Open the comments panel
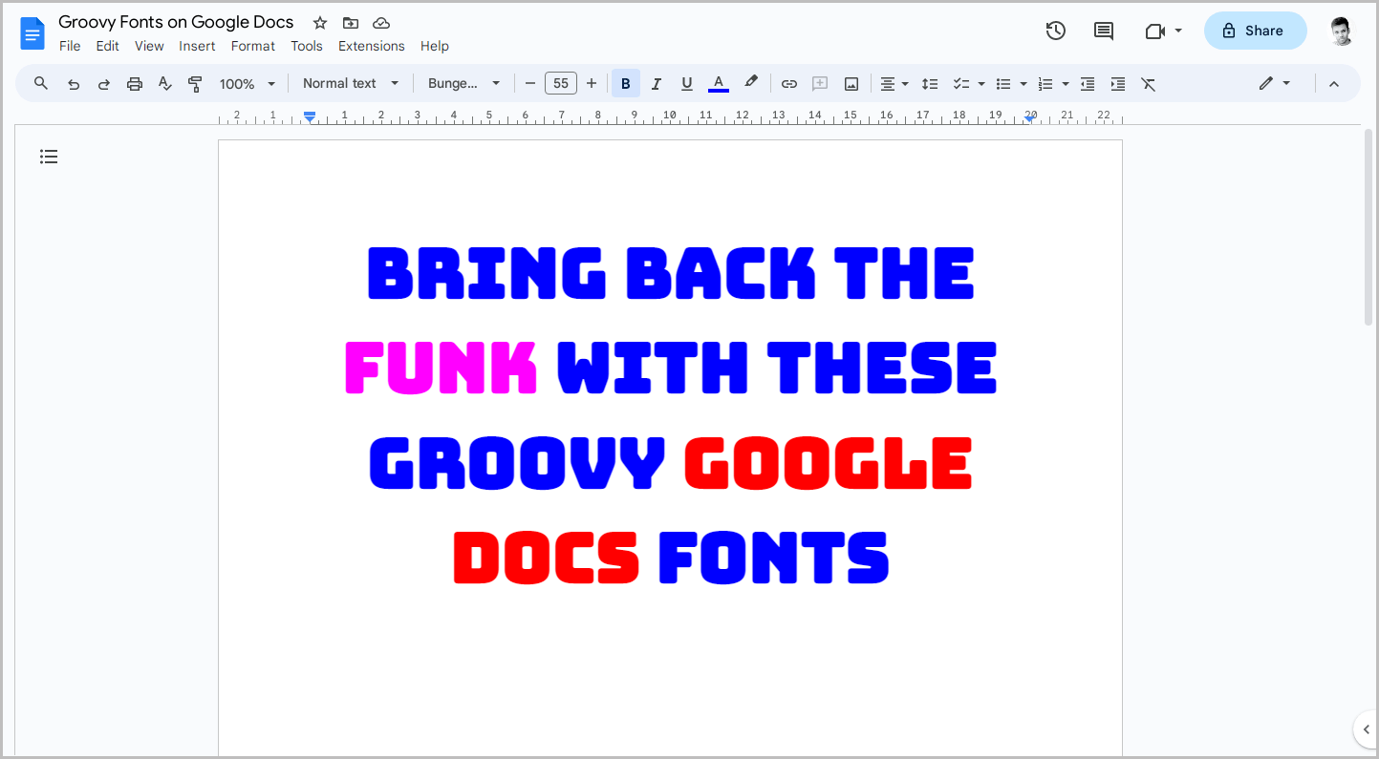This screenshot has width=1379, height=759. (1103, 30)
